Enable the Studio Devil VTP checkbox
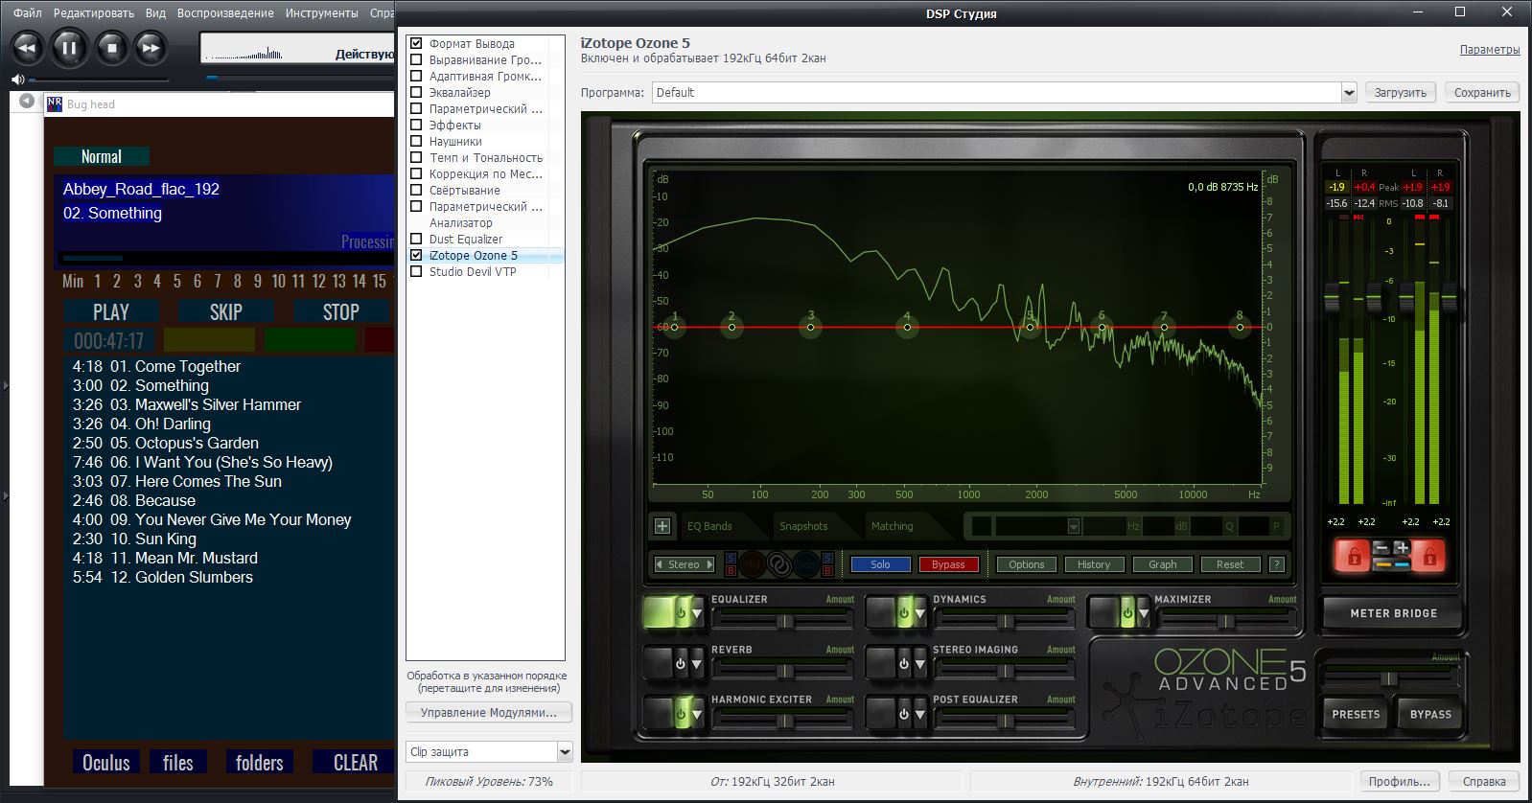Screen dimensions: 1532x803 416,271
